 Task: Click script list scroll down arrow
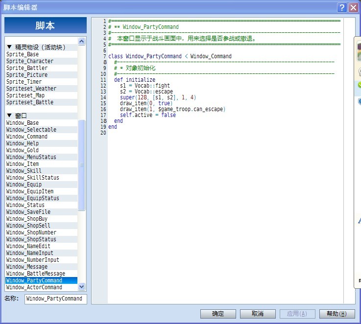click(81, 286)
